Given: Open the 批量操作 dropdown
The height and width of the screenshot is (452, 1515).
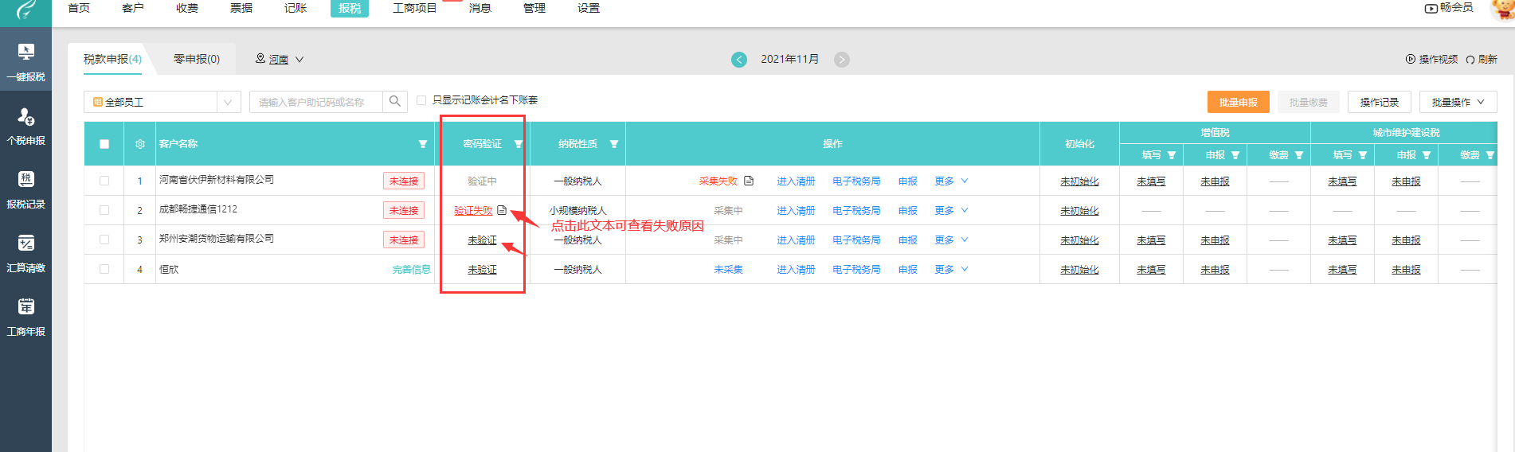Looking at the screenshot, I should pos(1458,102).
